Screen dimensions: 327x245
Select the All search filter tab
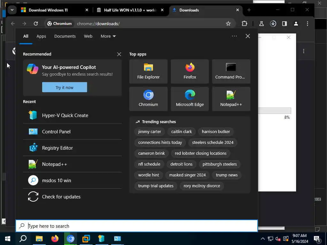(26, 36)
